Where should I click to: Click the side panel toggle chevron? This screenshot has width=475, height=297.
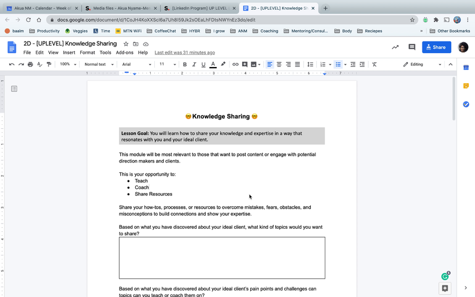(x=466, y=288)
